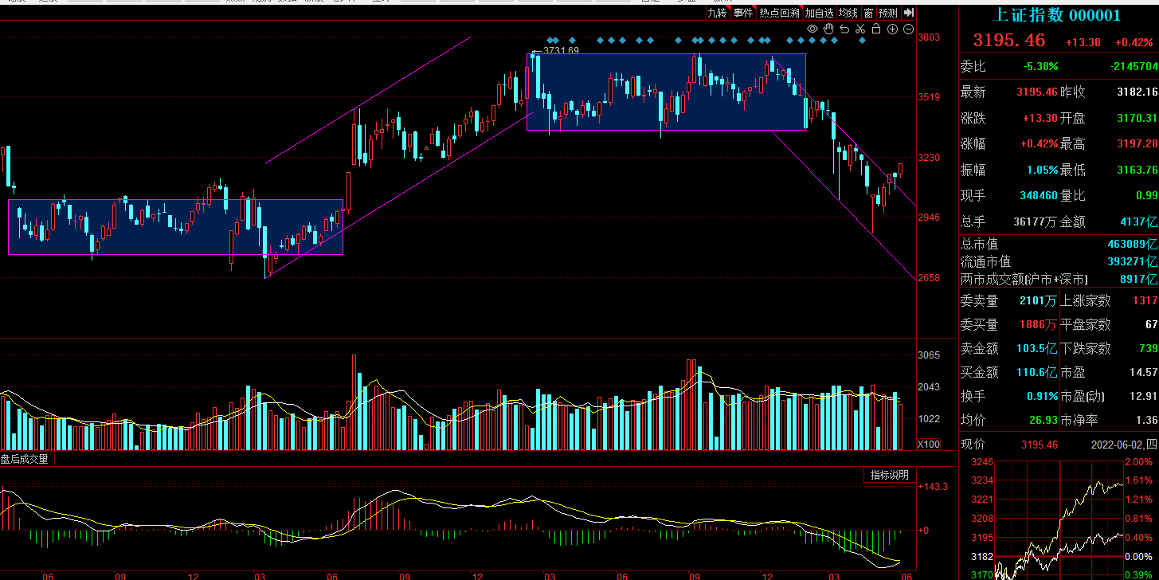
Task: Click the arrow-to-bar collapse panel icon
Action: tap(908, 13)
